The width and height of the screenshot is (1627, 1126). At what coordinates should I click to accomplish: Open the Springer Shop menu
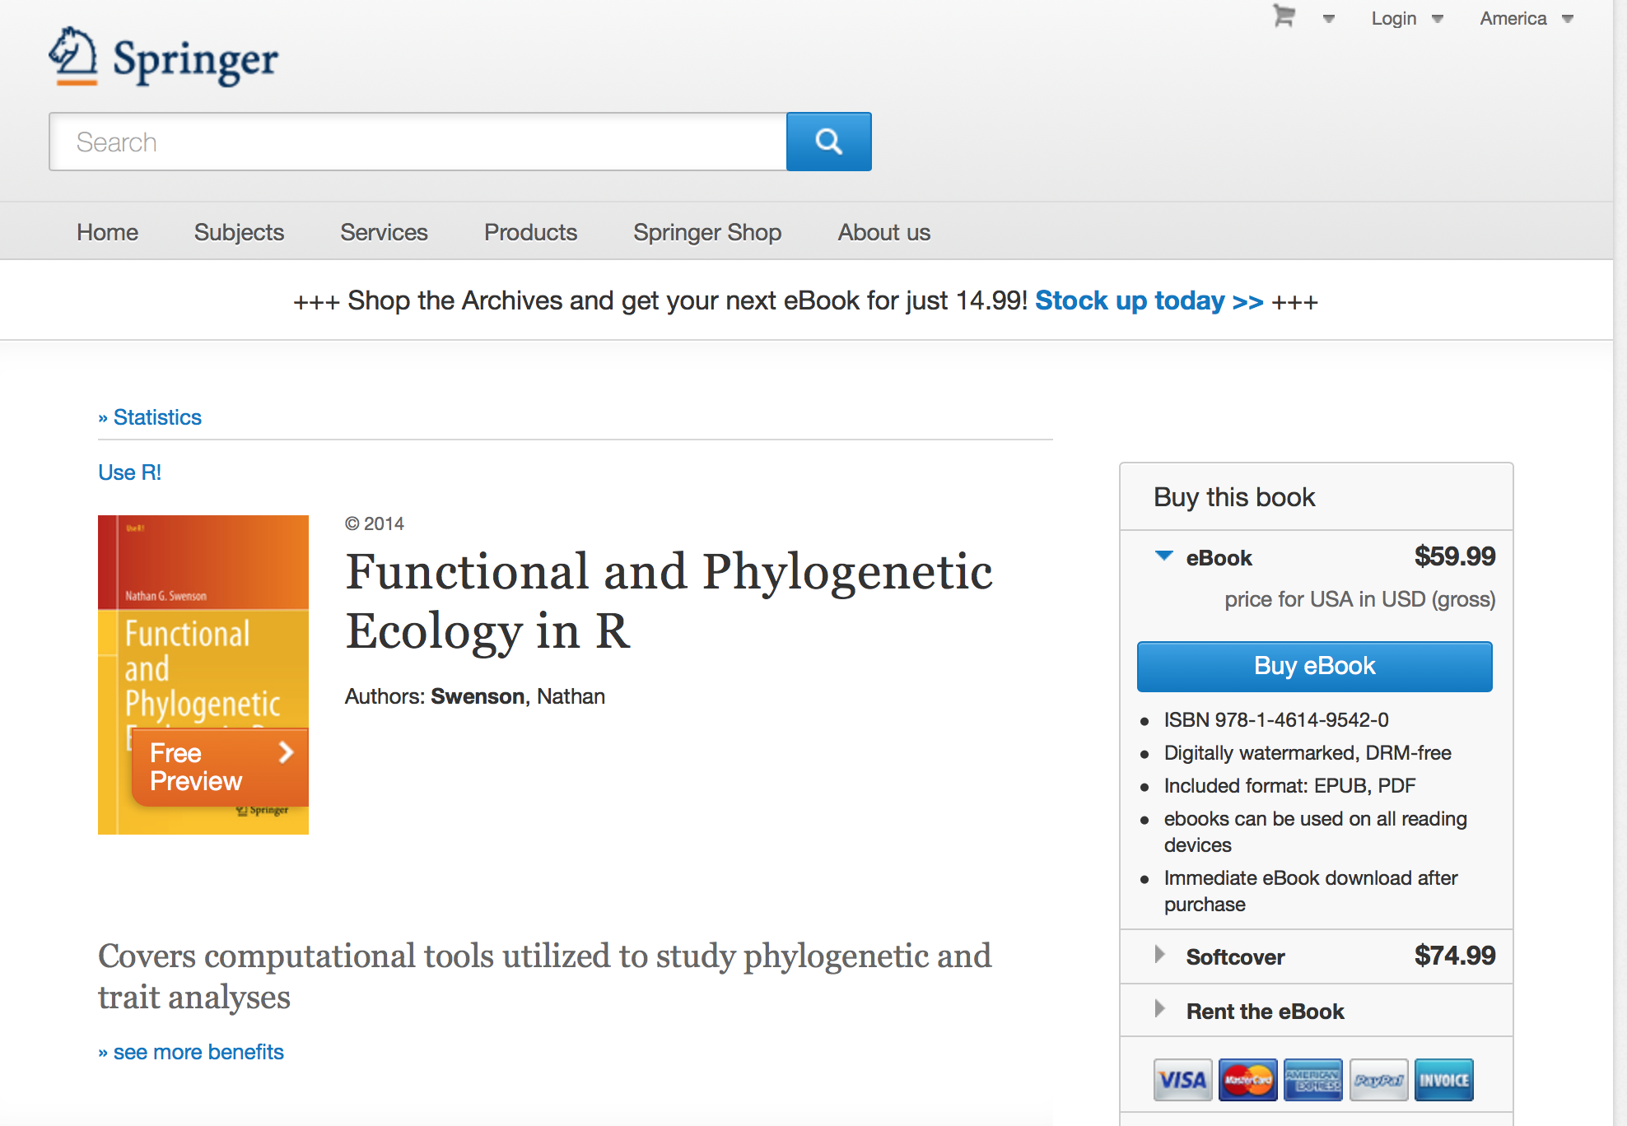707,232
